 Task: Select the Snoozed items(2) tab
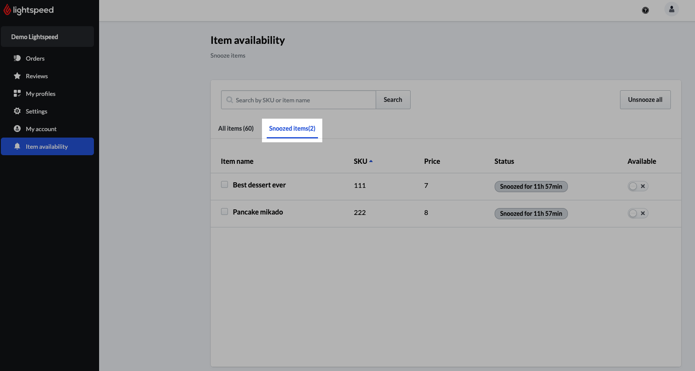(292, 129)
